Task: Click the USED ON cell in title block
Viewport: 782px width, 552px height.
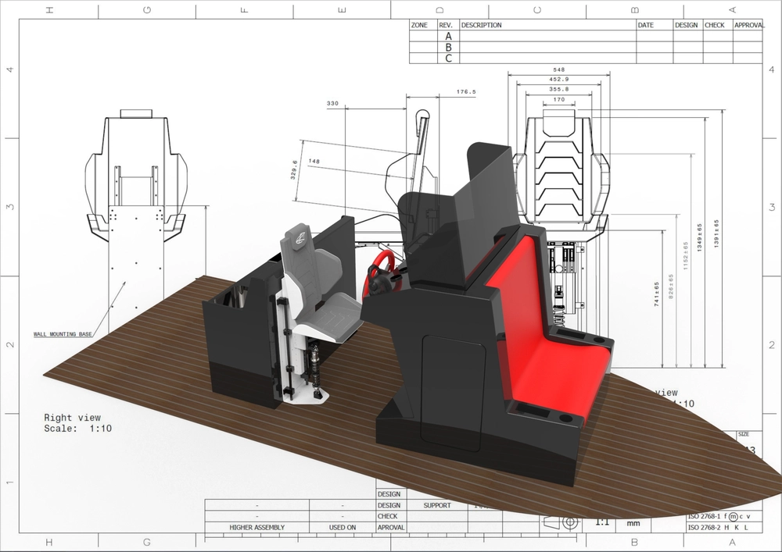Action: click(343, 527)
